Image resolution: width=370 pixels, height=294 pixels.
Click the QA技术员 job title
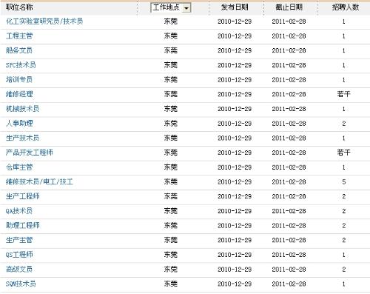[x=19, y=211]
